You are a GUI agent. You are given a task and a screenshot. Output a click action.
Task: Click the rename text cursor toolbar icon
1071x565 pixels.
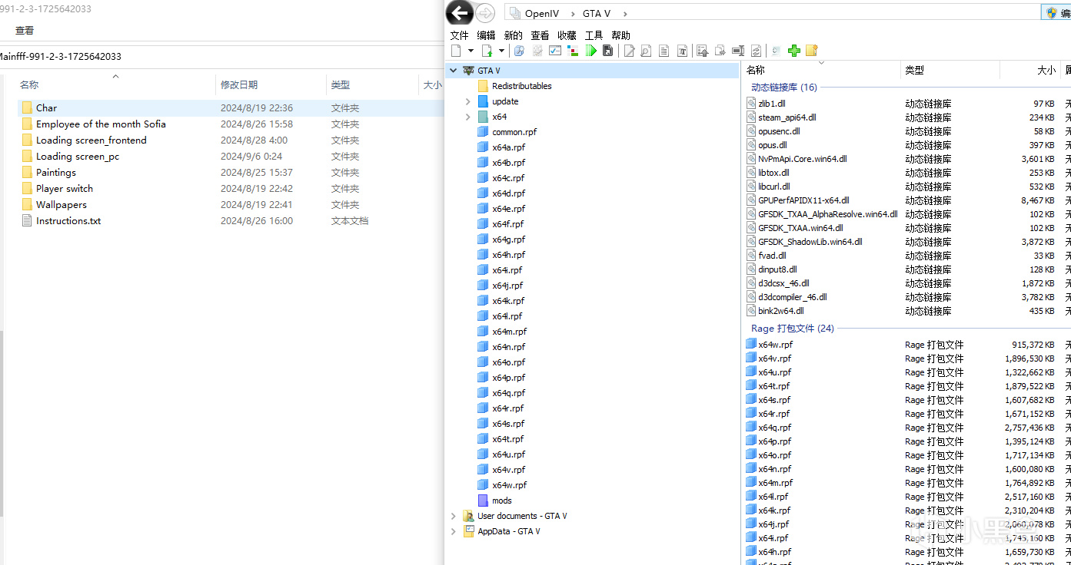click(738, 51)
